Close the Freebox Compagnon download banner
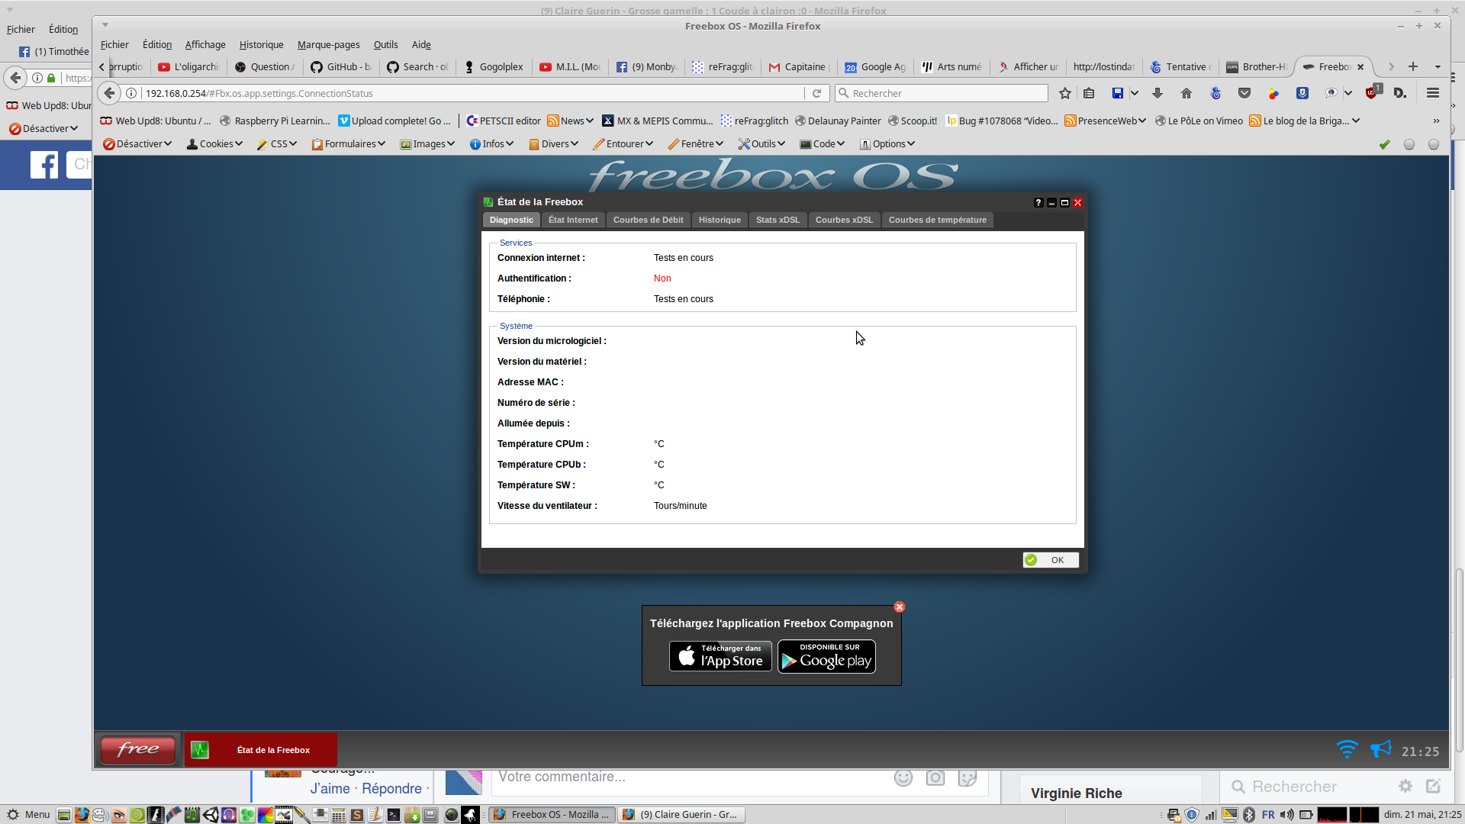The image size is (1465, 824). point(900,607)
